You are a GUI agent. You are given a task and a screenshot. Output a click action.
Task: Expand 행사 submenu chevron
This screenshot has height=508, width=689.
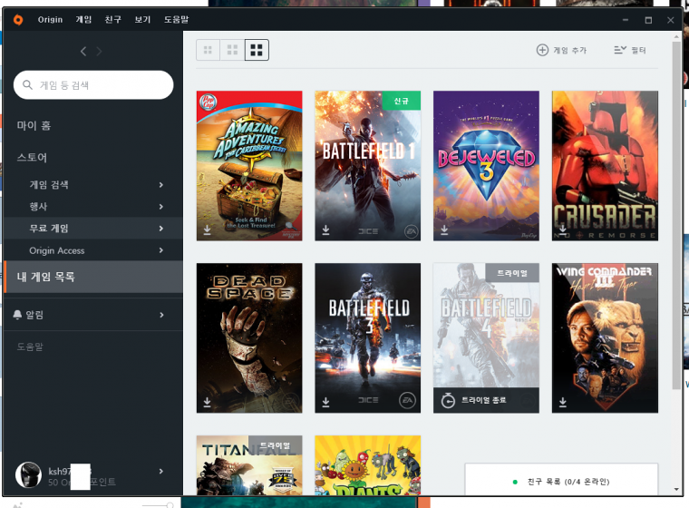(161, 206)
